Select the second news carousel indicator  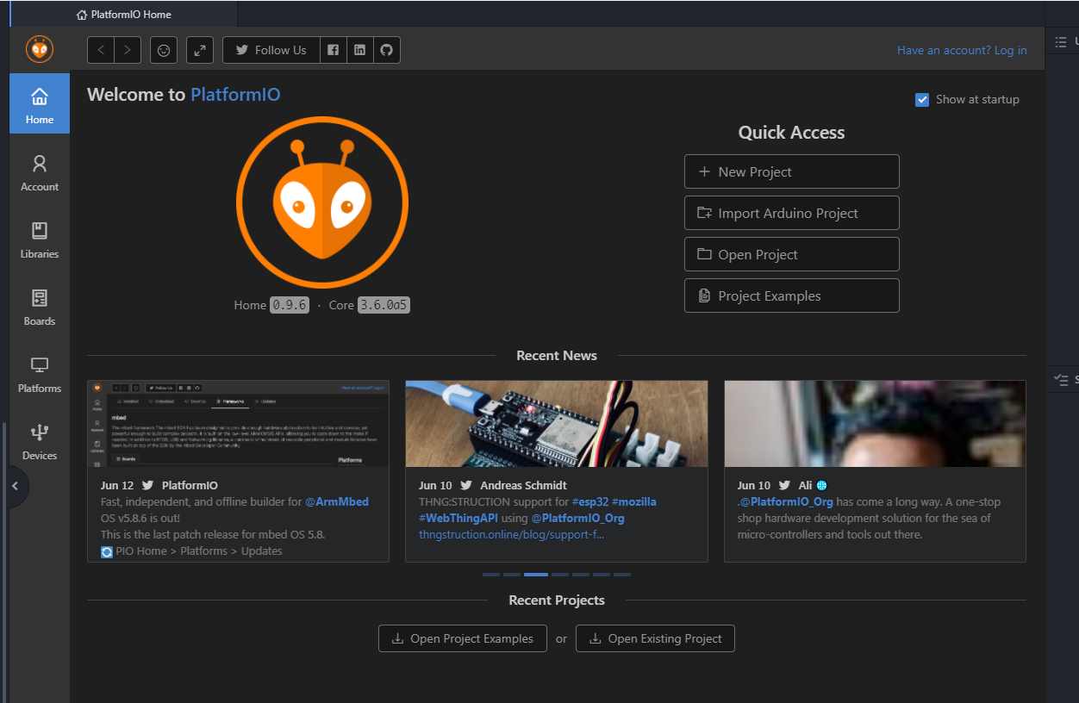pyautogui.click(x=512, y=575)
